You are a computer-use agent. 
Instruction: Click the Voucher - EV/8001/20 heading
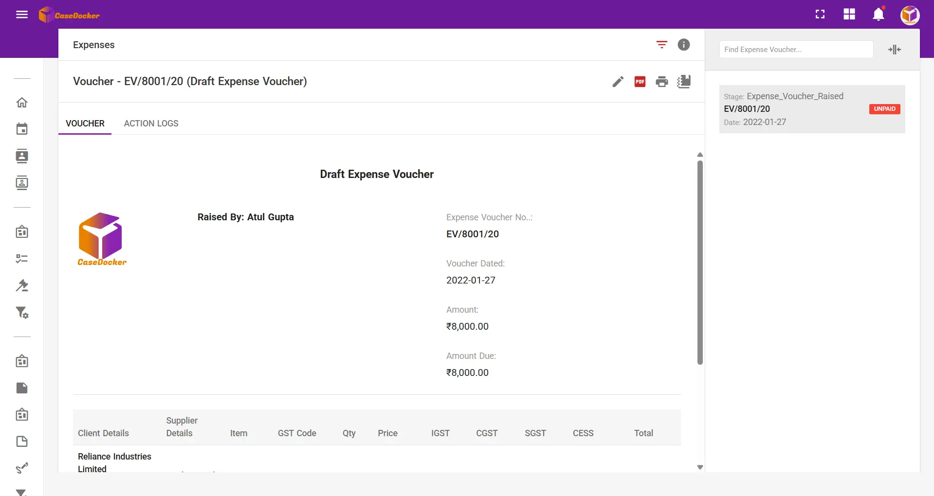coord(190,81)
